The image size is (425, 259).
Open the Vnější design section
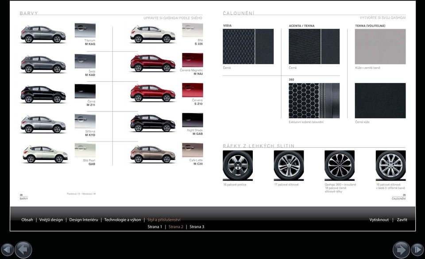coord(51,220)
